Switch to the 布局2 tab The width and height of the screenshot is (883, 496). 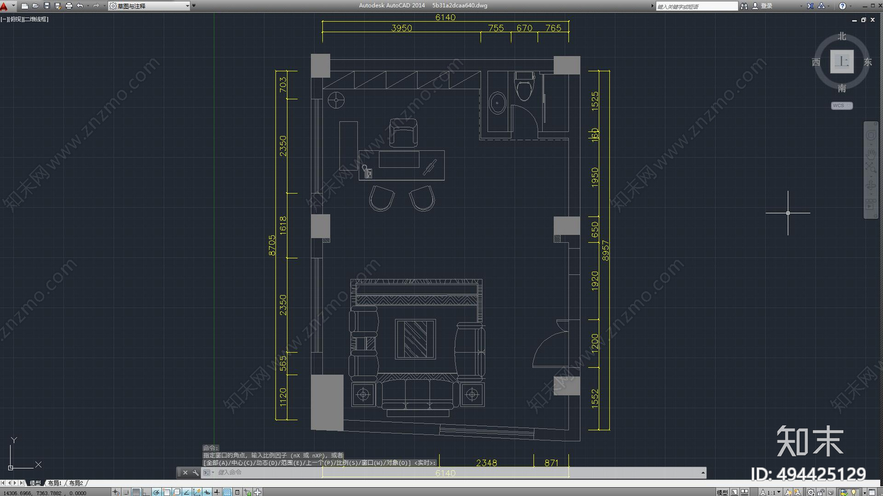point(76,483)
